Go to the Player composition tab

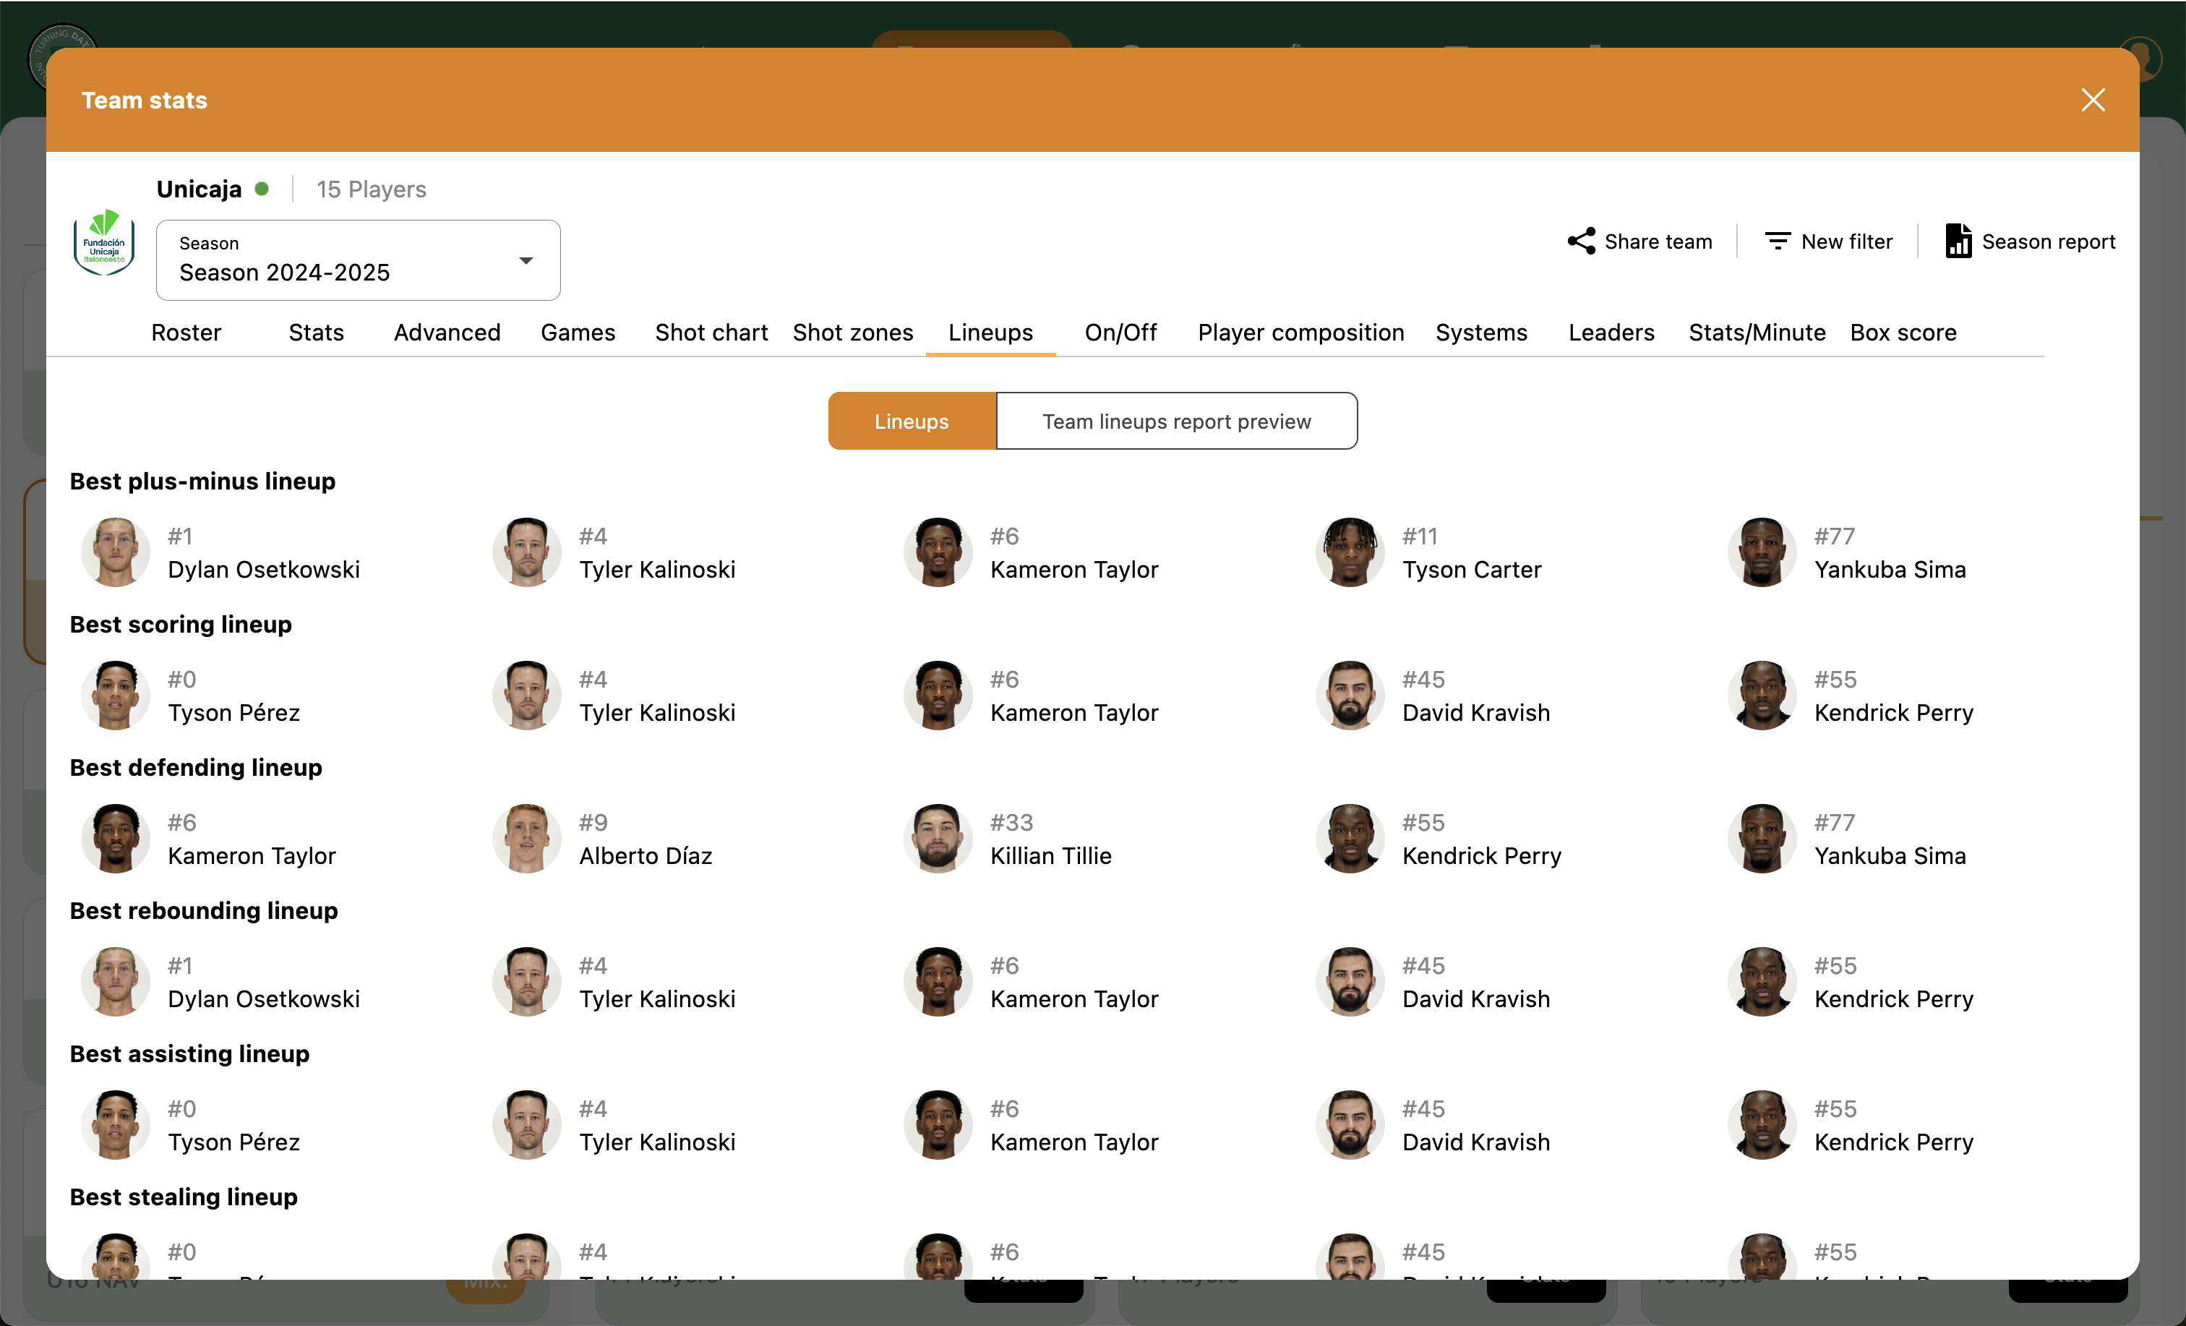pyautogui.click(x=1300, y=333)
